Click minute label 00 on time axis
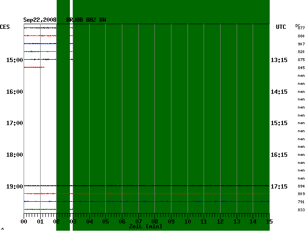307x234 pixels. point(24,222)
